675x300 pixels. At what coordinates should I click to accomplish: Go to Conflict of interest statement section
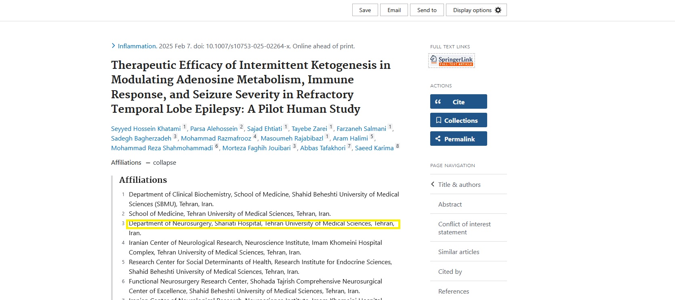click(464, 228)
